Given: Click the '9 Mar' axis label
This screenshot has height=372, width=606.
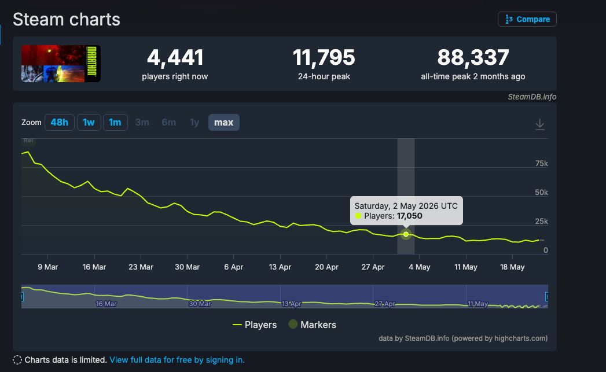Looking at the screenshot, I should (48, 267).
